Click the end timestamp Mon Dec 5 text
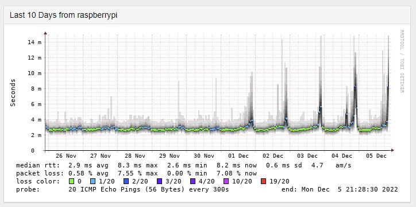This screenshot has width=416, height=207. (x=340, y=190)
